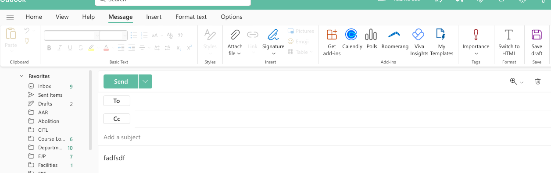Toggle Strikethrough formatting
The width and height of the screenshot is (551, 173).
click(x=81, y=48)
